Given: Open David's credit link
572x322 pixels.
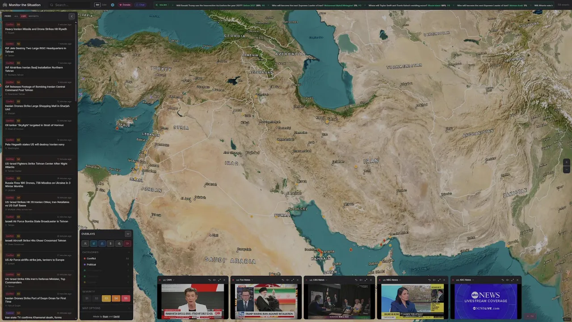Looking at the screenshot, I should coord(116,317).
